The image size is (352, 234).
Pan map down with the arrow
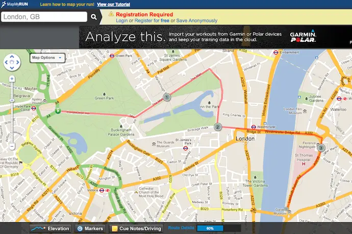[x=12, y=68]
